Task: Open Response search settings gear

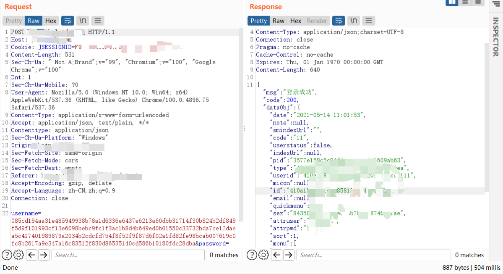Action: tap(264, 255)
